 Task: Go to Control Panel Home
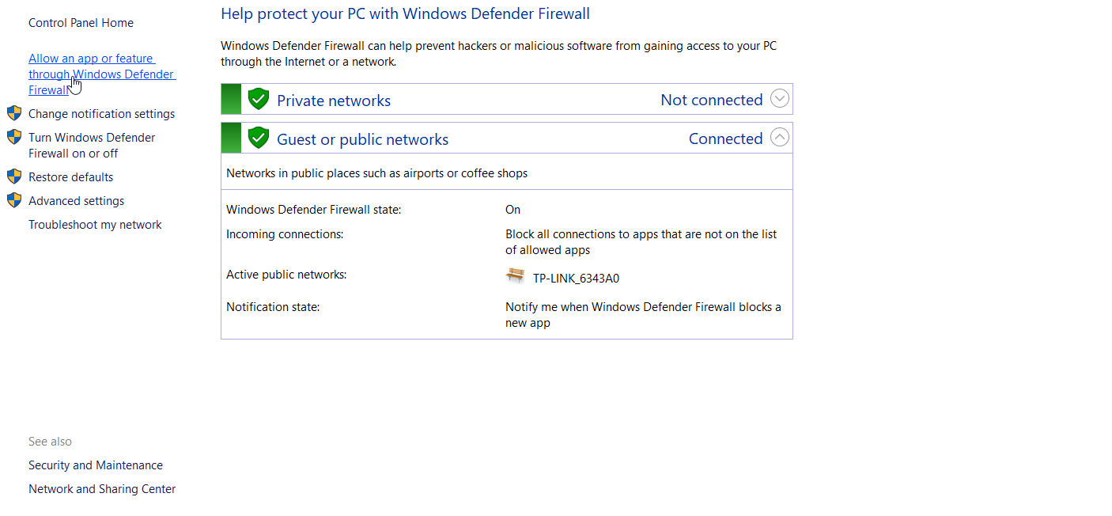[x=81, y=23]
